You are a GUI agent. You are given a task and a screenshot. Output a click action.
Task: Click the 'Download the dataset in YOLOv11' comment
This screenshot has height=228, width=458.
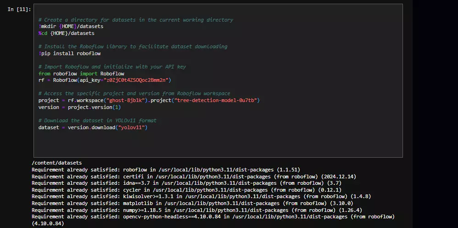click(97, 120)
